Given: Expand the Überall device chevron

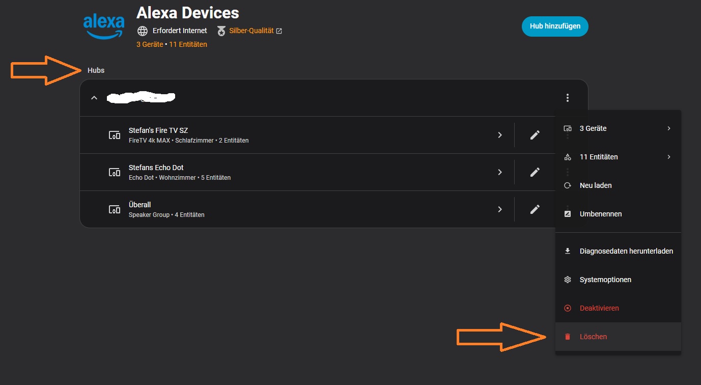Looking at the screenshot, I should 500,209.
